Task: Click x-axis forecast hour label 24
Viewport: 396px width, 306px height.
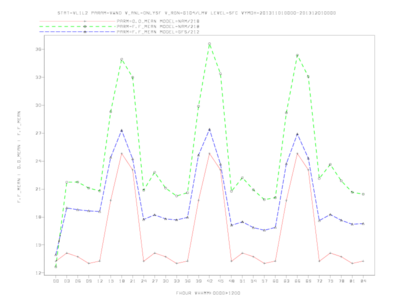Action: coord(143,281)
